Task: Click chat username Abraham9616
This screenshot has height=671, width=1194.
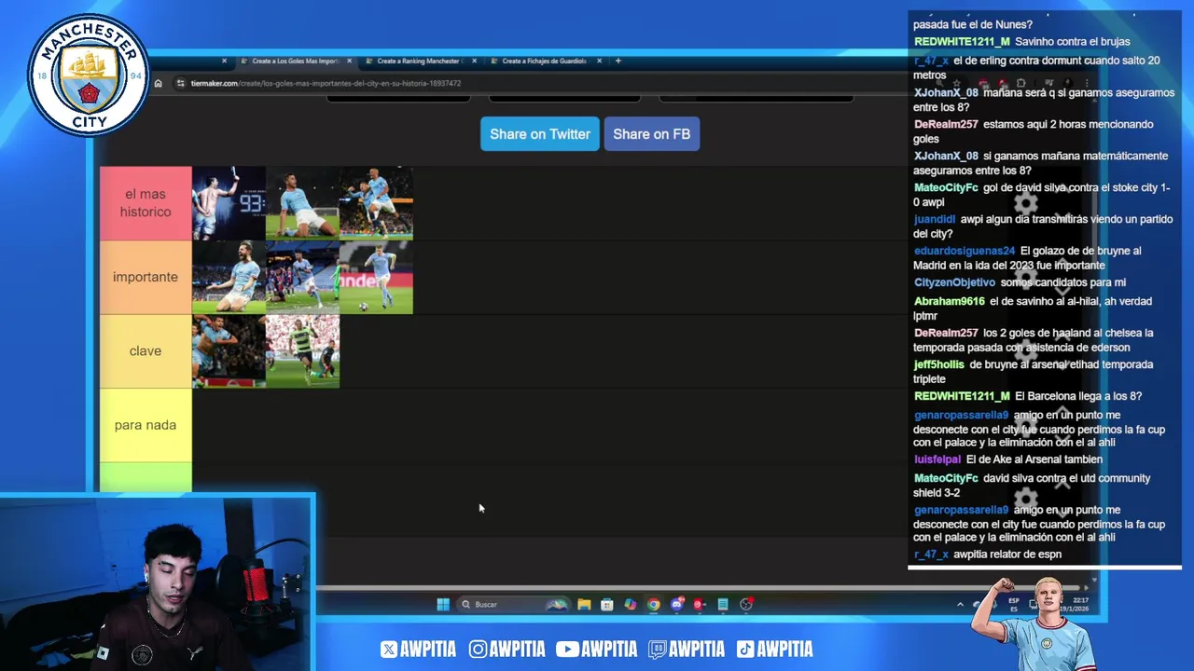Action: [x=950, y=302]
